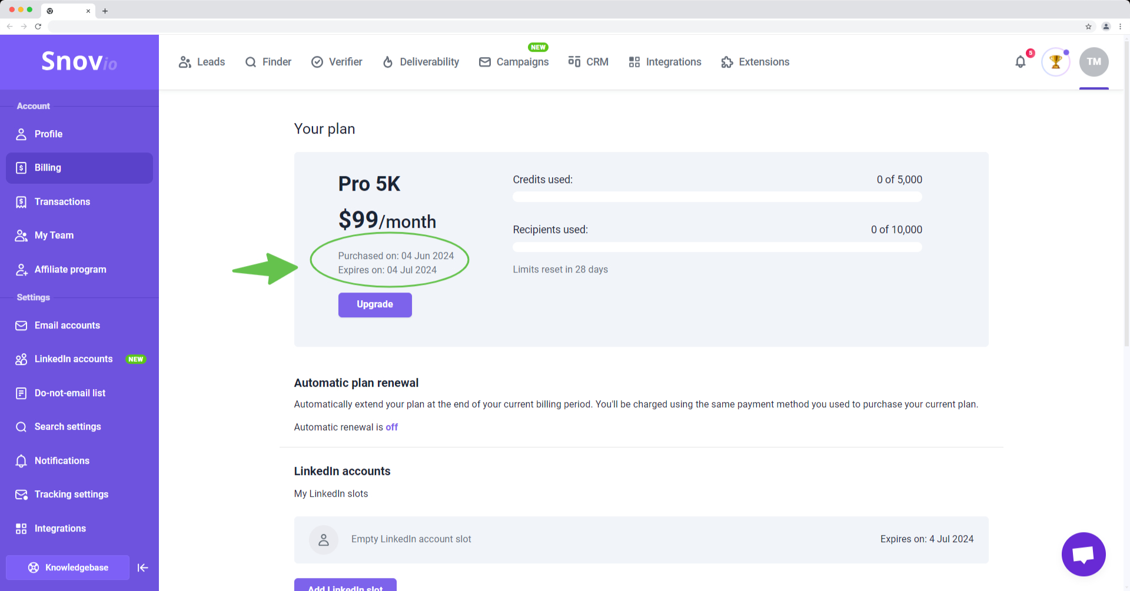Open the TM user avatar menu
Image resolution: width=1130 pixels, height=591 pixels.
tap(1094, 62)
